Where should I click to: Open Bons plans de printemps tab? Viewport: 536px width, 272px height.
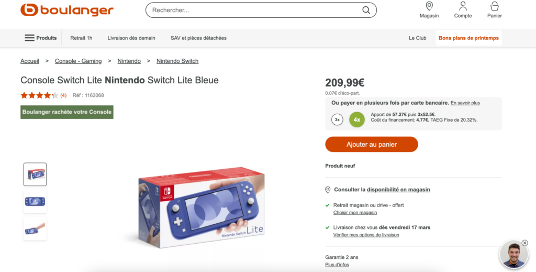point(468,38)
